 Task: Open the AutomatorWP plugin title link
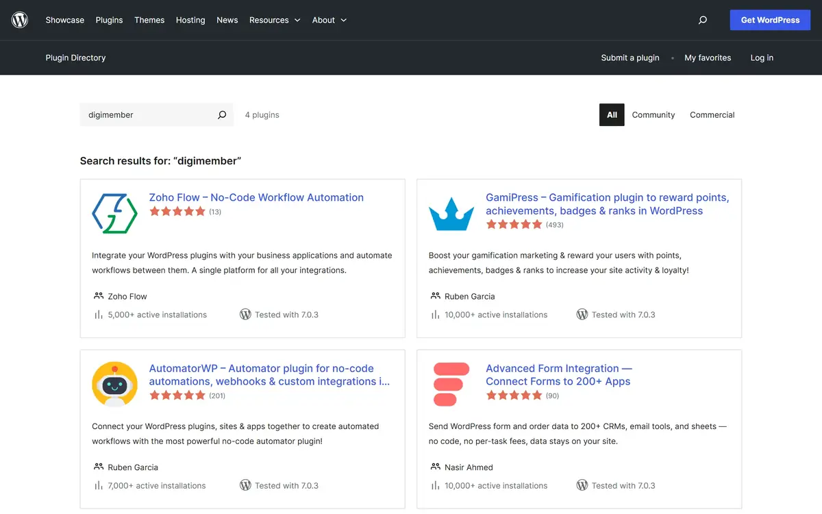(270, 375)
